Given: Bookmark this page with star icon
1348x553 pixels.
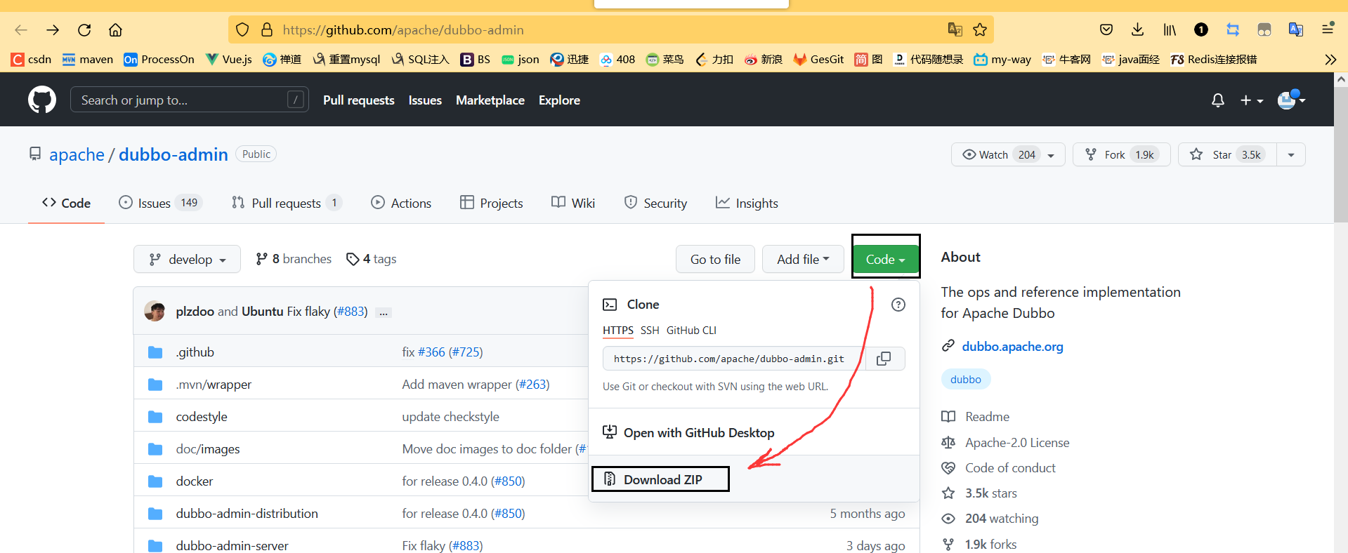Looking at the screenshot, I should pos(980,29).
